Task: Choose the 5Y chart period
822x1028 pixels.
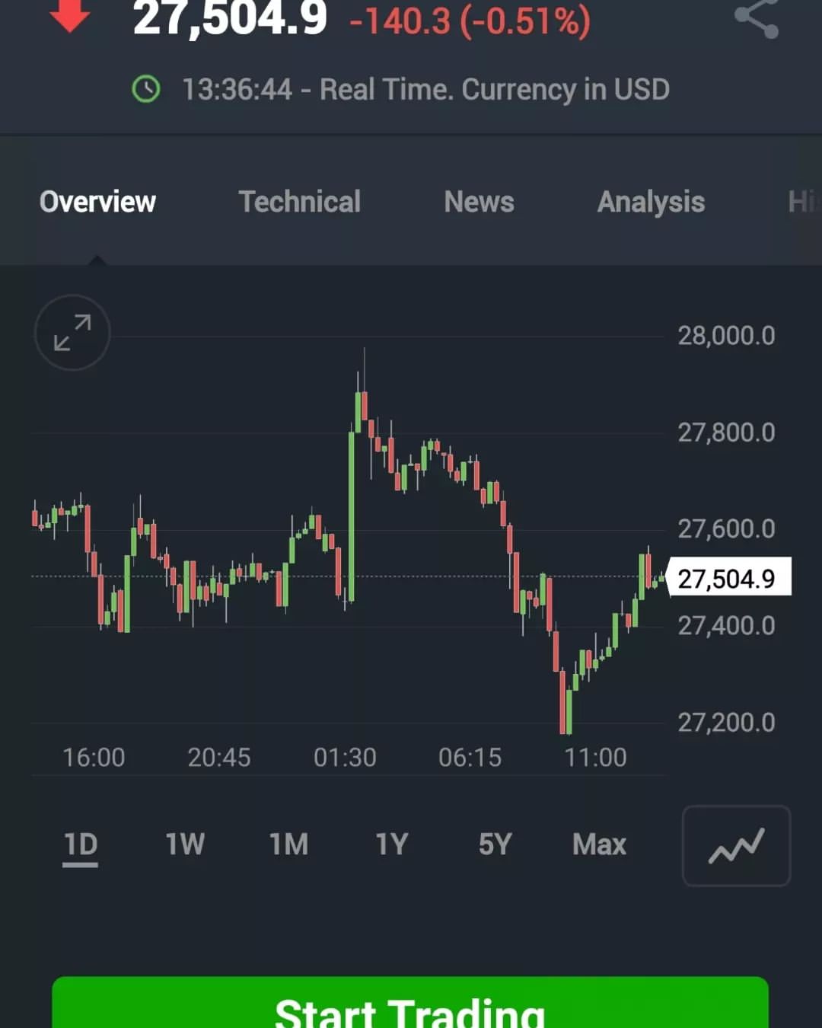Action: [495, 844]
